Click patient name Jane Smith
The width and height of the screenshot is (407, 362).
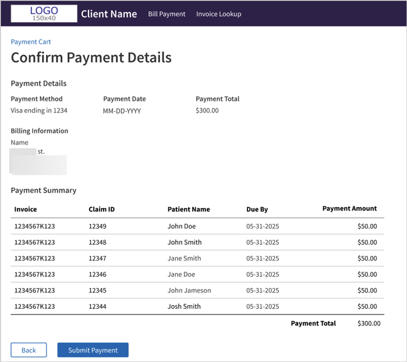point(185,258)
